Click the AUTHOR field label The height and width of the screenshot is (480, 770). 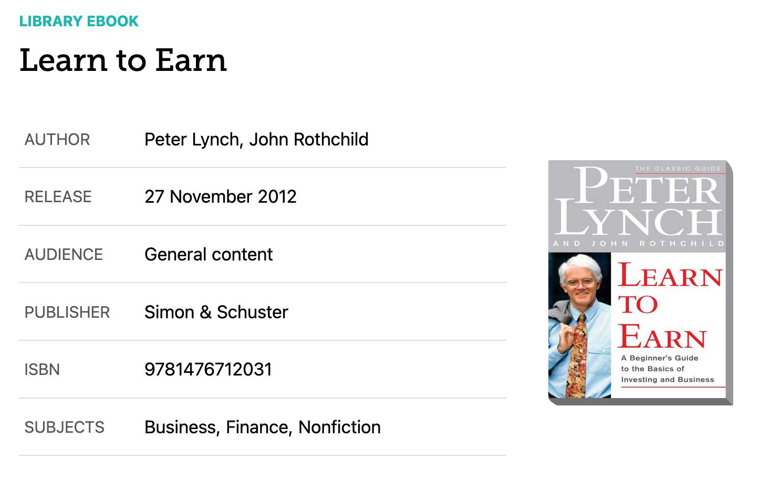coord(57,140)
